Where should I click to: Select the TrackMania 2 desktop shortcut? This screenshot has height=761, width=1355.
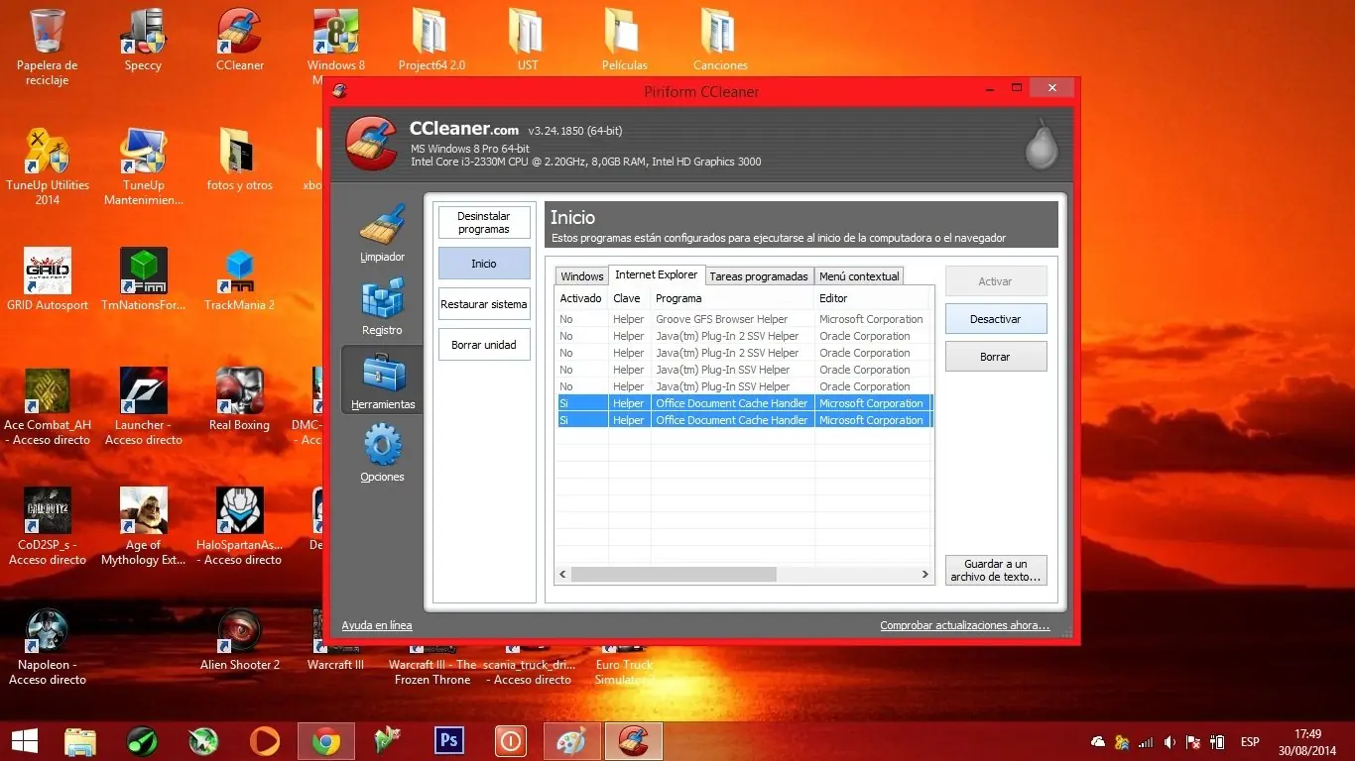pyautogui.click(x=240, y=279)
